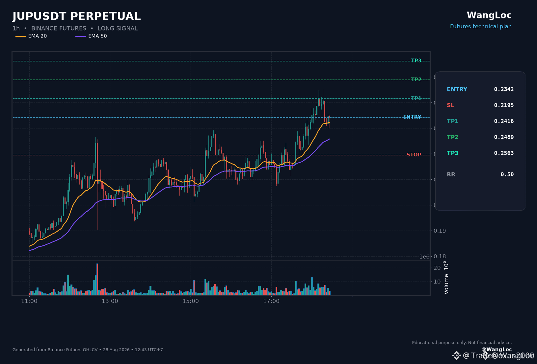Click the "BINANCE FUTURES" subtitle text
The image size is (537, 364).
(59, 28)
